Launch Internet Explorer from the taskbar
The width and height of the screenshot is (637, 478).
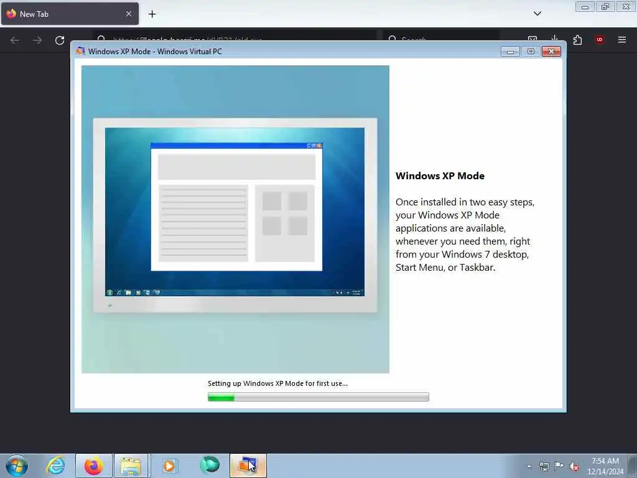(x=55, y=466)
